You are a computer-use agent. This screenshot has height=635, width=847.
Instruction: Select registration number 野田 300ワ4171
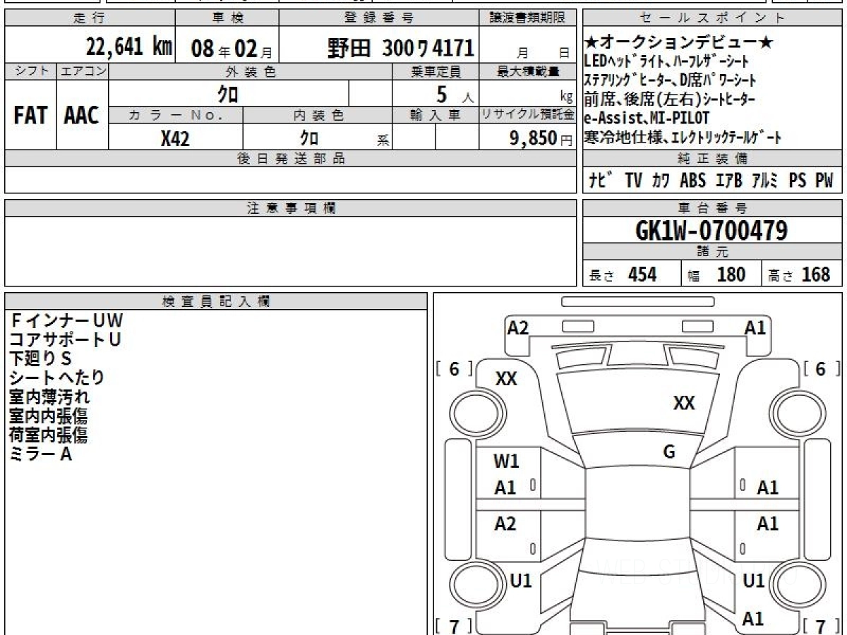400,48
